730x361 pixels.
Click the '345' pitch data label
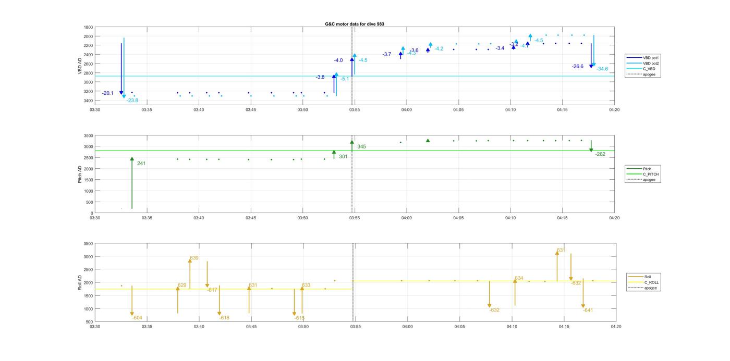361,146
